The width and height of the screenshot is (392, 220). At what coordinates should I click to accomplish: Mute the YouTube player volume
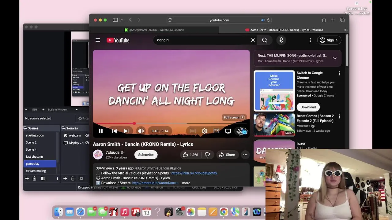[x=141, y=131]
